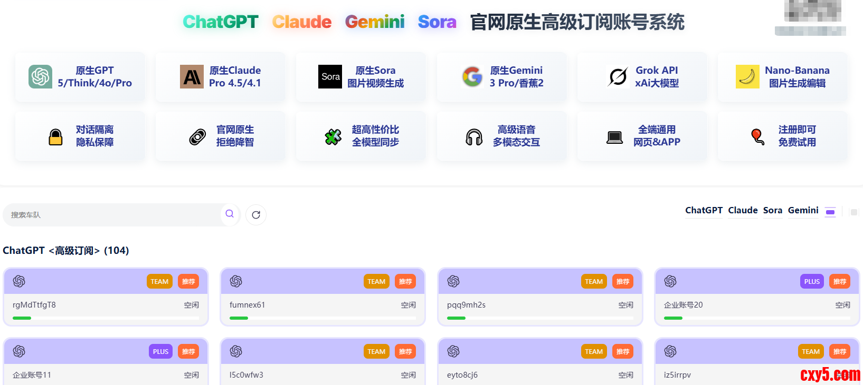Click the red balloon icon beside 注册即可

(x=757, y=136)
